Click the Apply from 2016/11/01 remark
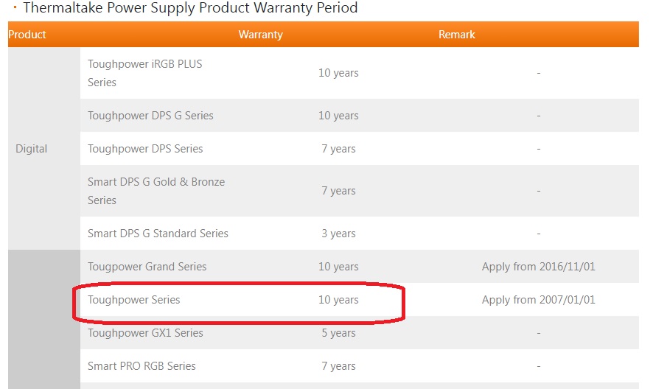This screenshot has height=389, width=667. [x=538, y=267]
